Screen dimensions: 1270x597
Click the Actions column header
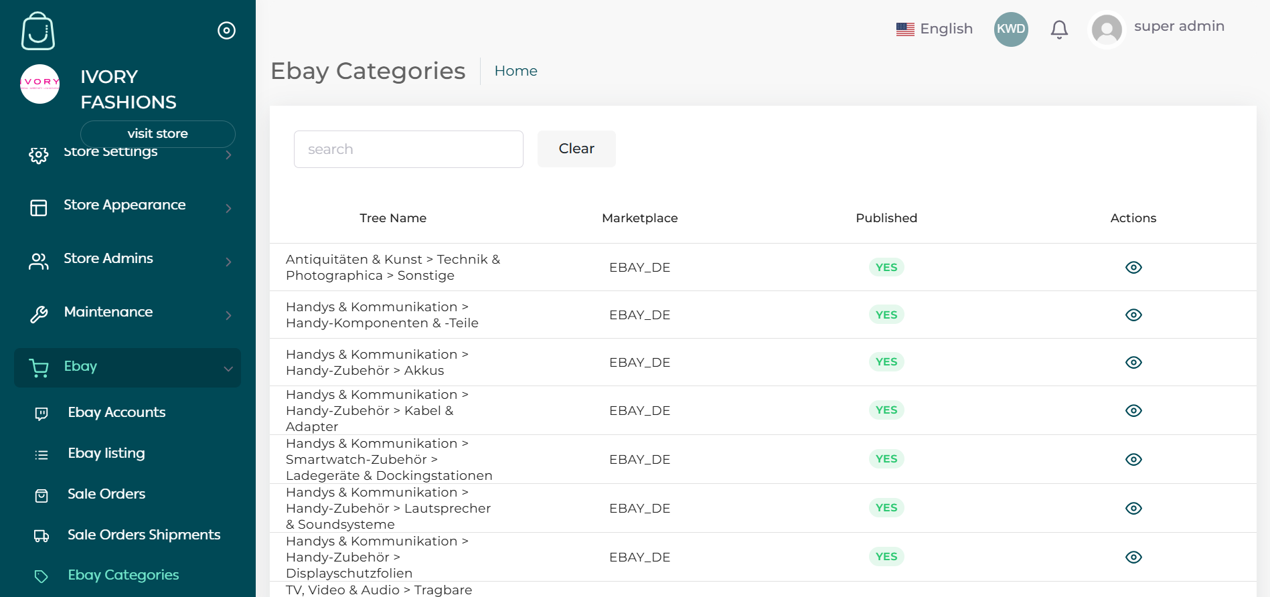(1133, 218)
